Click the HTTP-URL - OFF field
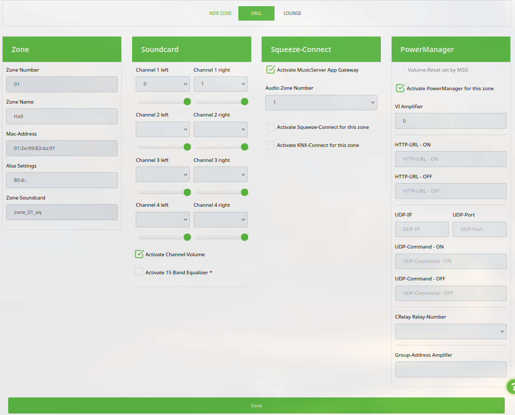515x415 pixels. (x=450, y=191)
